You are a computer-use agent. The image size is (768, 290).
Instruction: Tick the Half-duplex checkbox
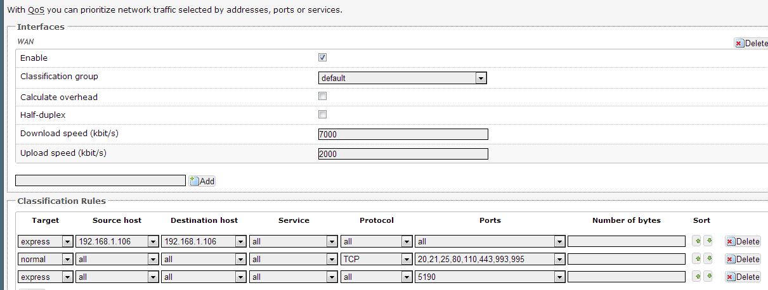click(322, 115)
